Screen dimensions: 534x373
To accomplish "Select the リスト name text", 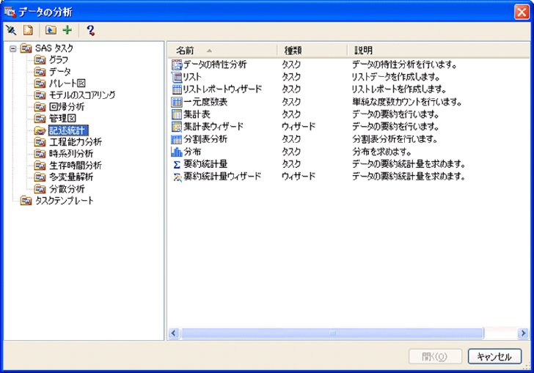I will (192, 77).
